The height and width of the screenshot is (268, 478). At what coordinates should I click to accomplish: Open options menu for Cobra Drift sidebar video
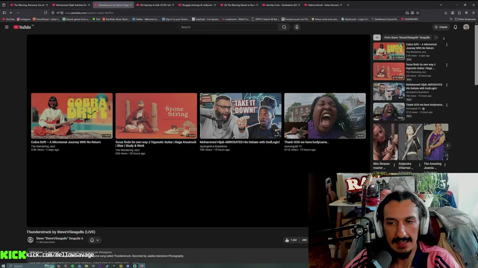447,45
